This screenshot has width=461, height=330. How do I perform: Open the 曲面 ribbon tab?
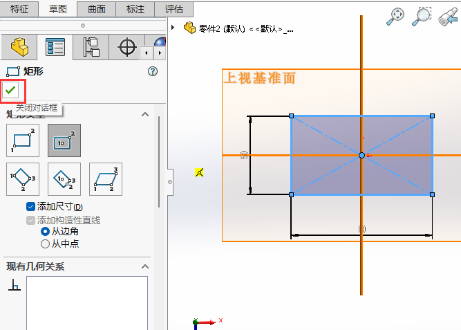coord(97,9)
